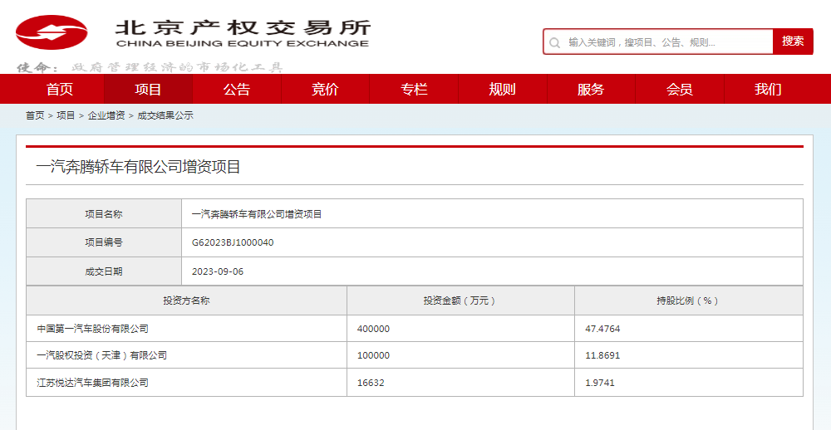The width and height of the screenshot is (831, 430).
Task: Open the 项目 navigation menu item
Action: pyautogui.click(x=148, y=89)
